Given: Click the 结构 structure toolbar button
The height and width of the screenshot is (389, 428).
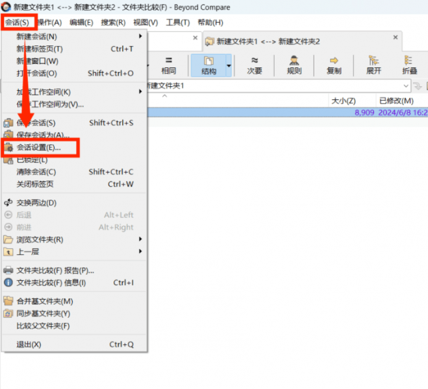Looking at the screenshot, I should 209,65.
